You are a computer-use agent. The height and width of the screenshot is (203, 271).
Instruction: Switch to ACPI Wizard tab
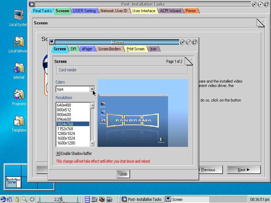[170, 11]
